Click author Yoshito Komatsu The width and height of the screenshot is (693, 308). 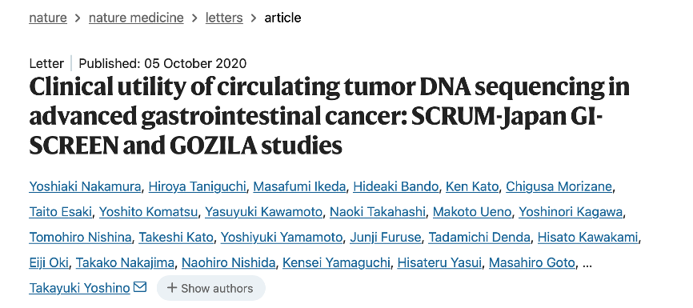[x=148, y=213]
